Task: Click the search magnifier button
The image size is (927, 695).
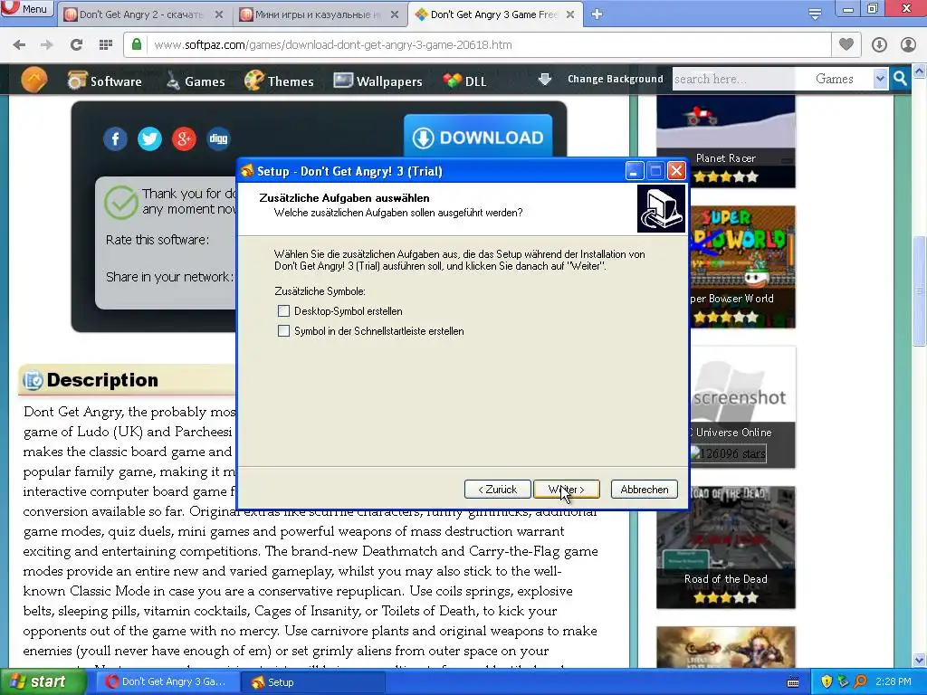Action: pyautogui.click(x=900, y=79)
